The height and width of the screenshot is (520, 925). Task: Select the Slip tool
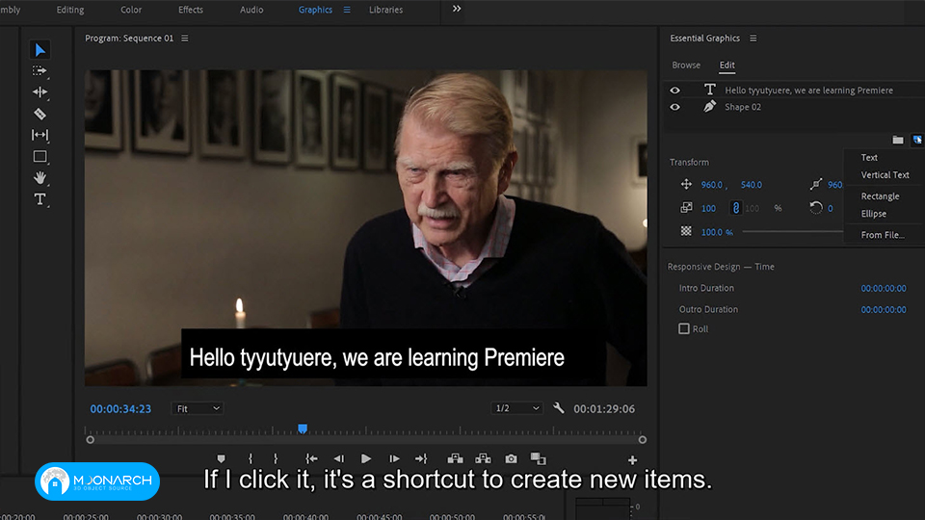point(40,135)
